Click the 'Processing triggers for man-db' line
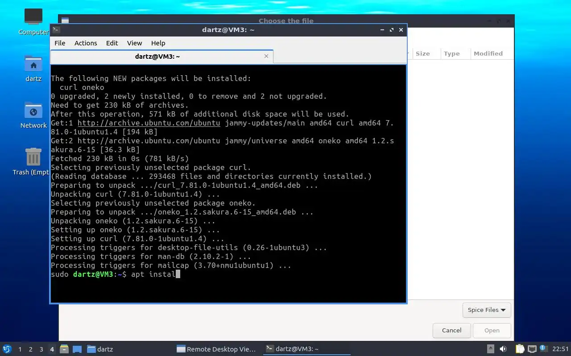This screenshot has width=571, height=356. (151, 256)
